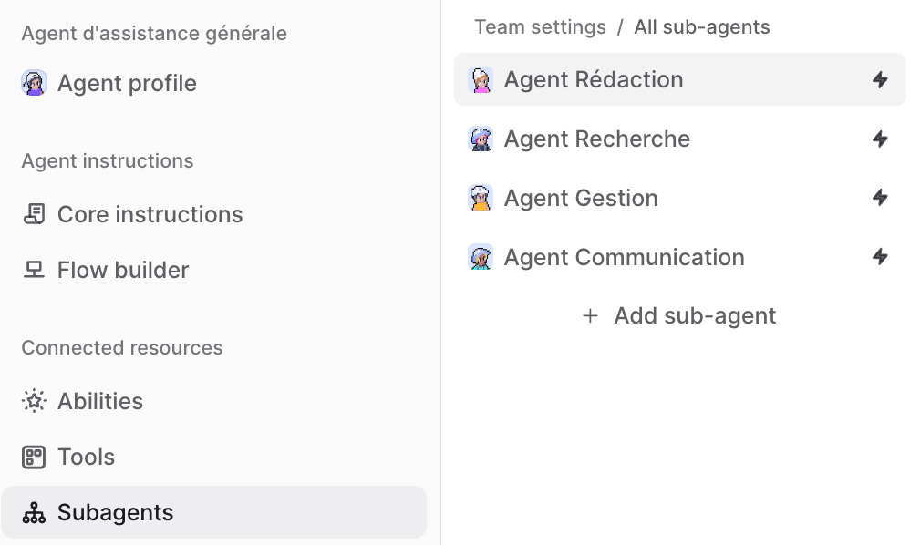Click the lightning bolt beside Agent Recherche
Screen dimensions: 910x545
[x=881, y=139]
